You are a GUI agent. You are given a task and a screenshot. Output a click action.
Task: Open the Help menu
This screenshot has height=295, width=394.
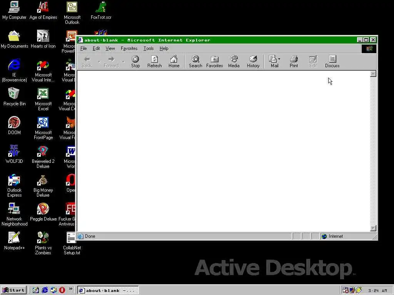tap(164, 48)
